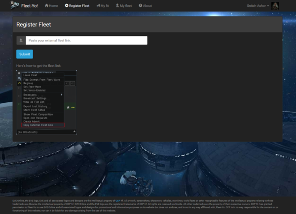Screen dimensions: 296x214
Task: Go to the Home page
Action: pos(51,5)
